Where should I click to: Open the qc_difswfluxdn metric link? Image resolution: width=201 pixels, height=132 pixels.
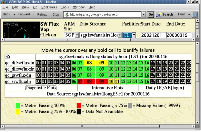[x=20, y=63]
